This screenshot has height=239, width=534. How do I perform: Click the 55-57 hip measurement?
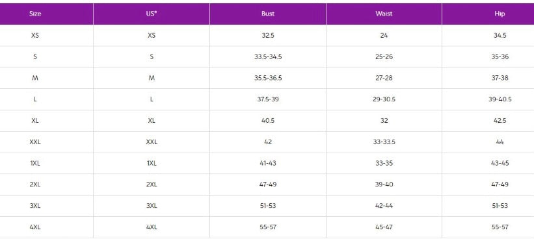(x=500, y=227)
